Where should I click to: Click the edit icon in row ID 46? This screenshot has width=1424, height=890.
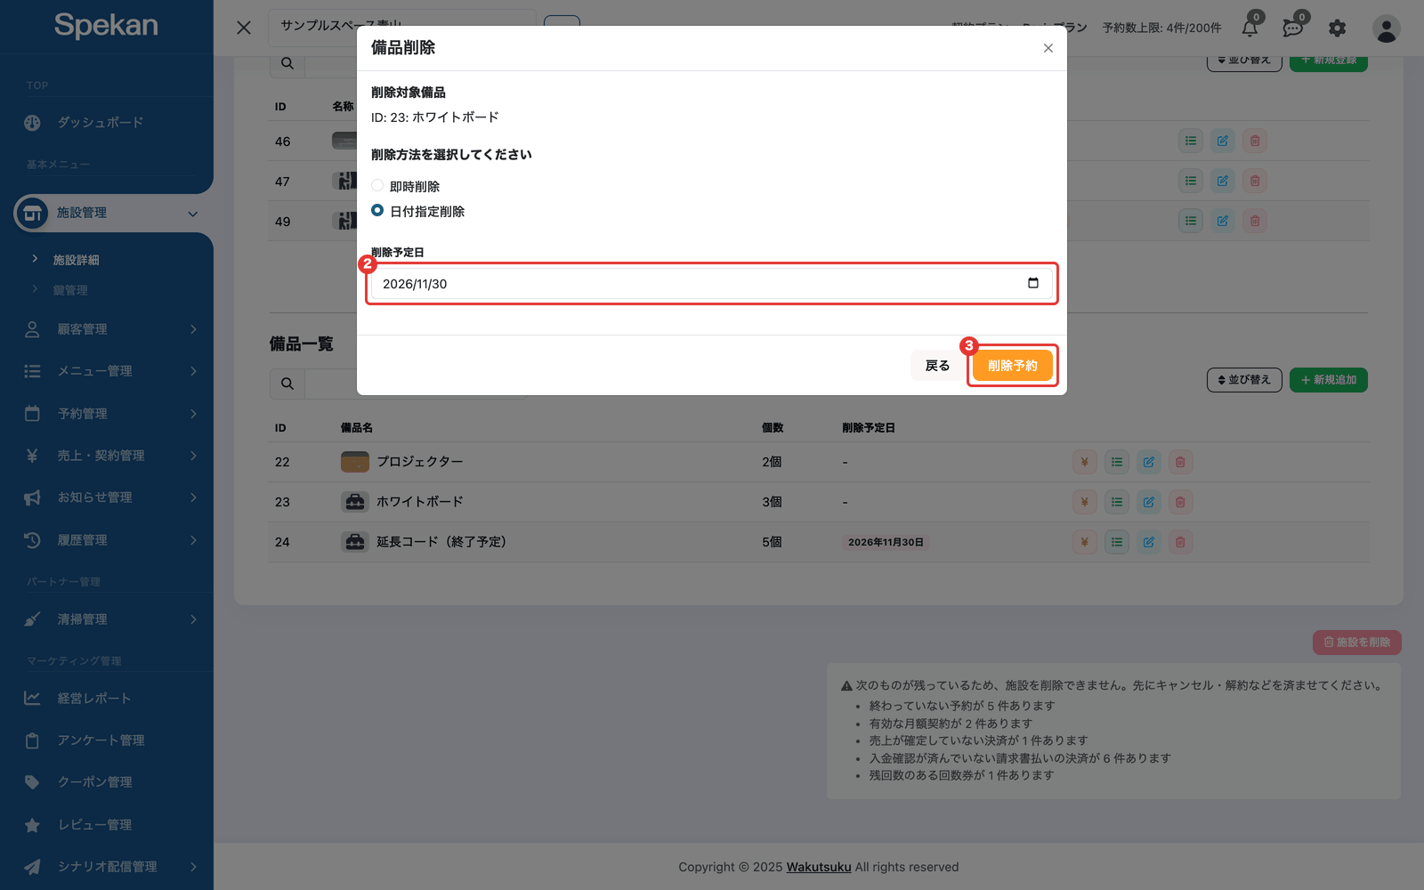click(x=1223, y=141)
